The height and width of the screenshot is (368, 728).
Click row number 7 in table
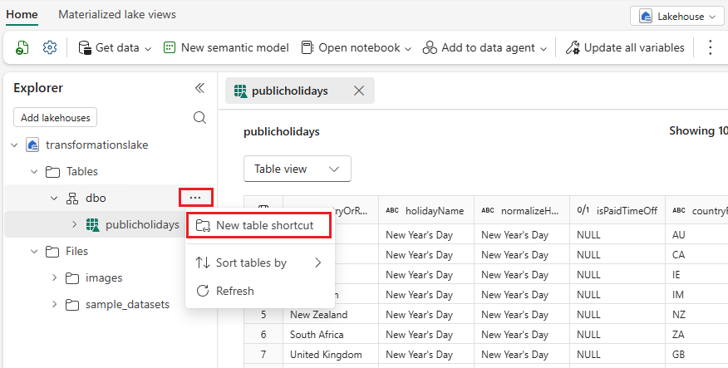pyautogui.click(x=263, y=355)
